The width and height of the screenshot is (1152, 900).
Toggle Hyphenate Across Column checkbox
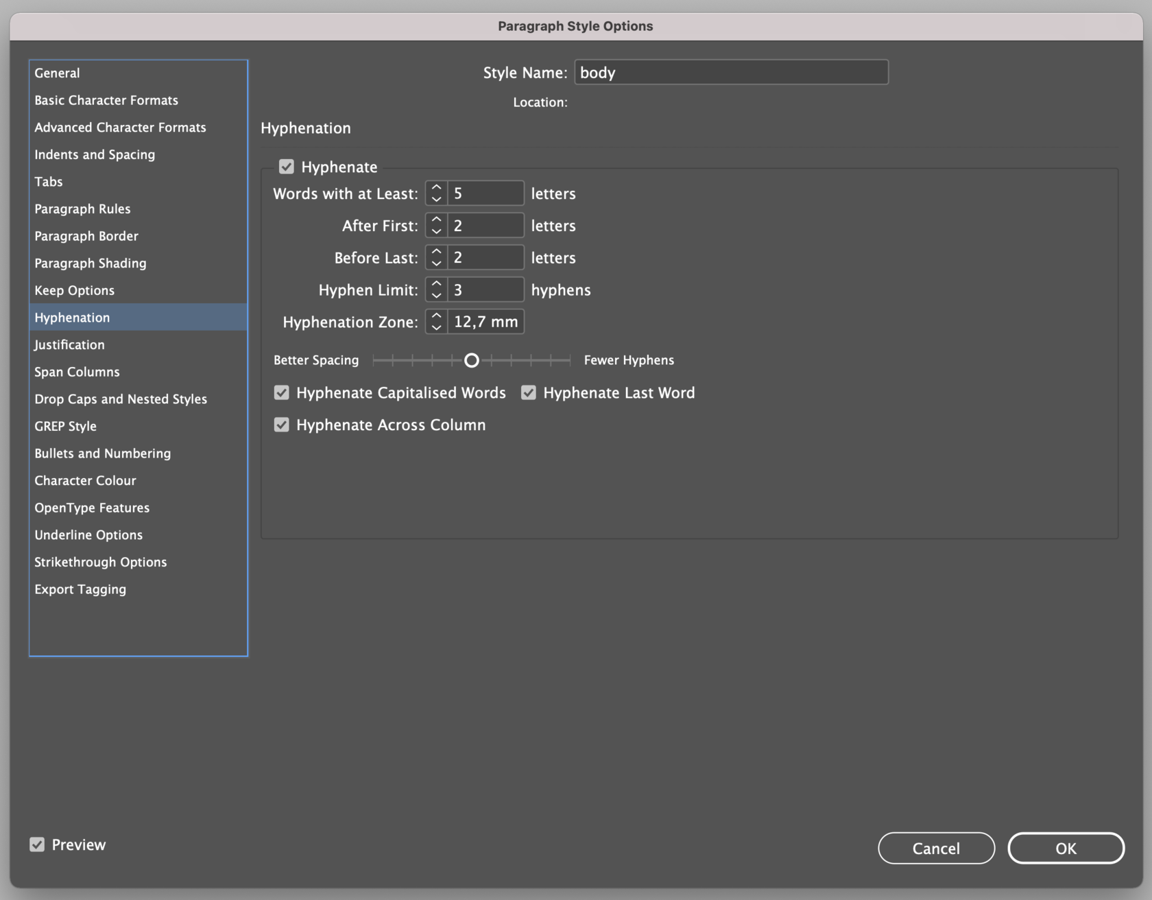(x=282, y=425)
